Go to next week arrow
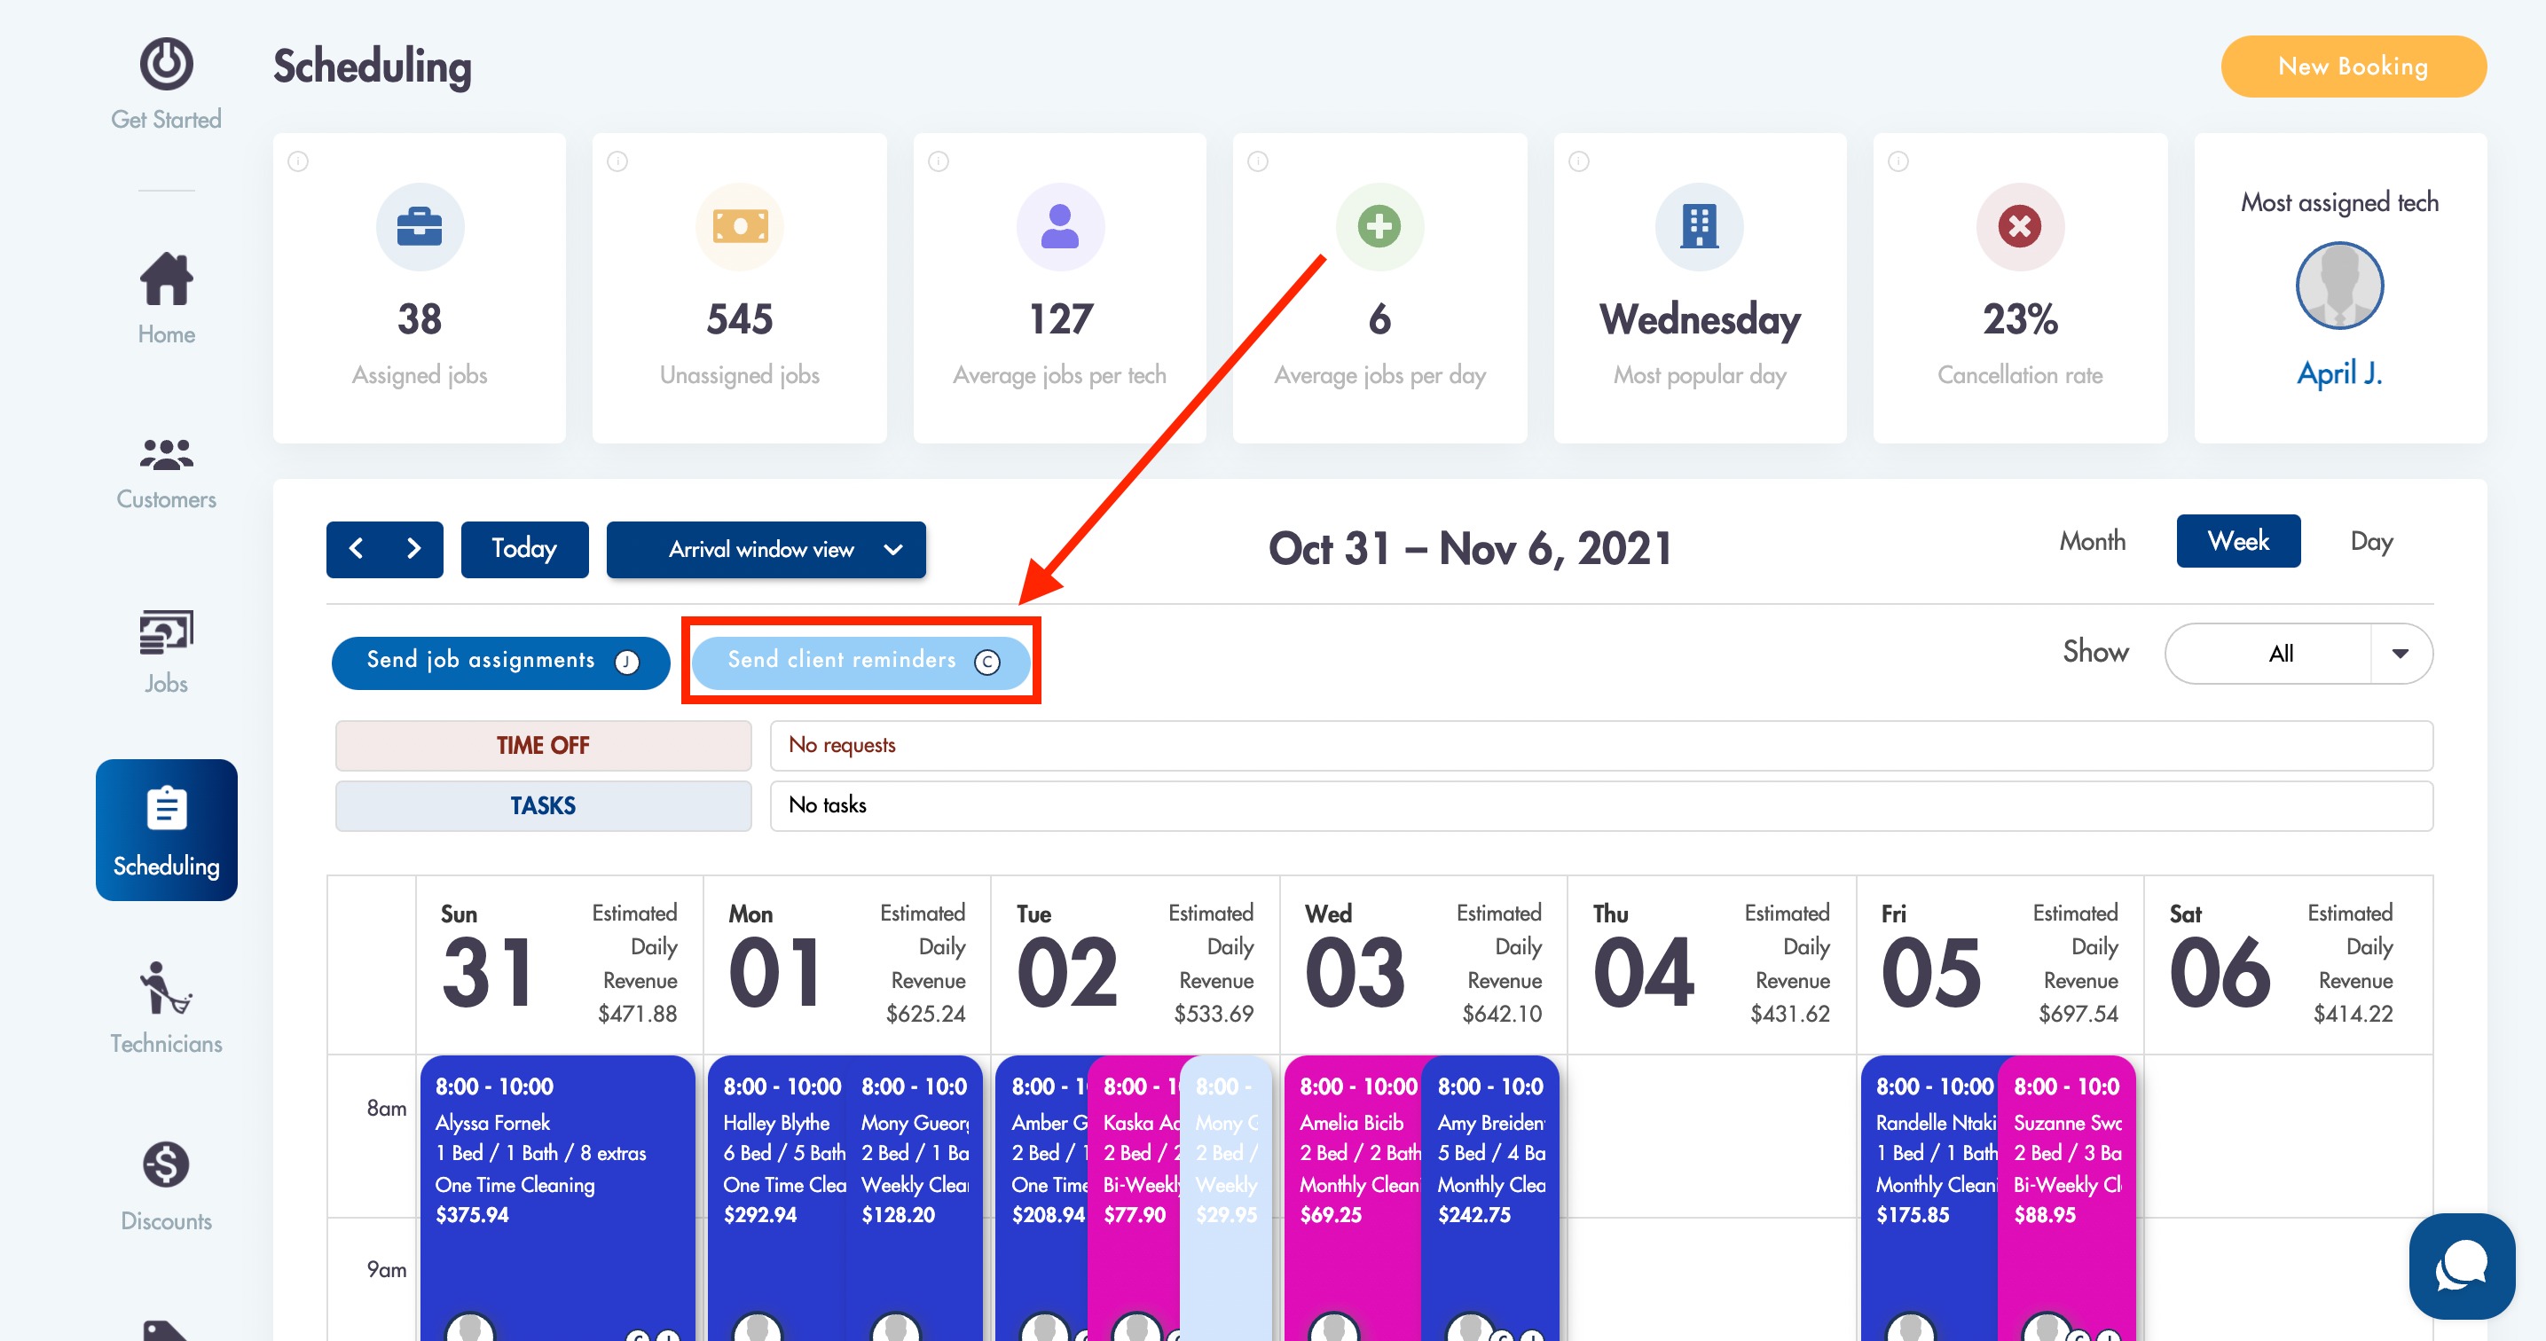This screenshot has width=2546, height=1341. [413, 548]
